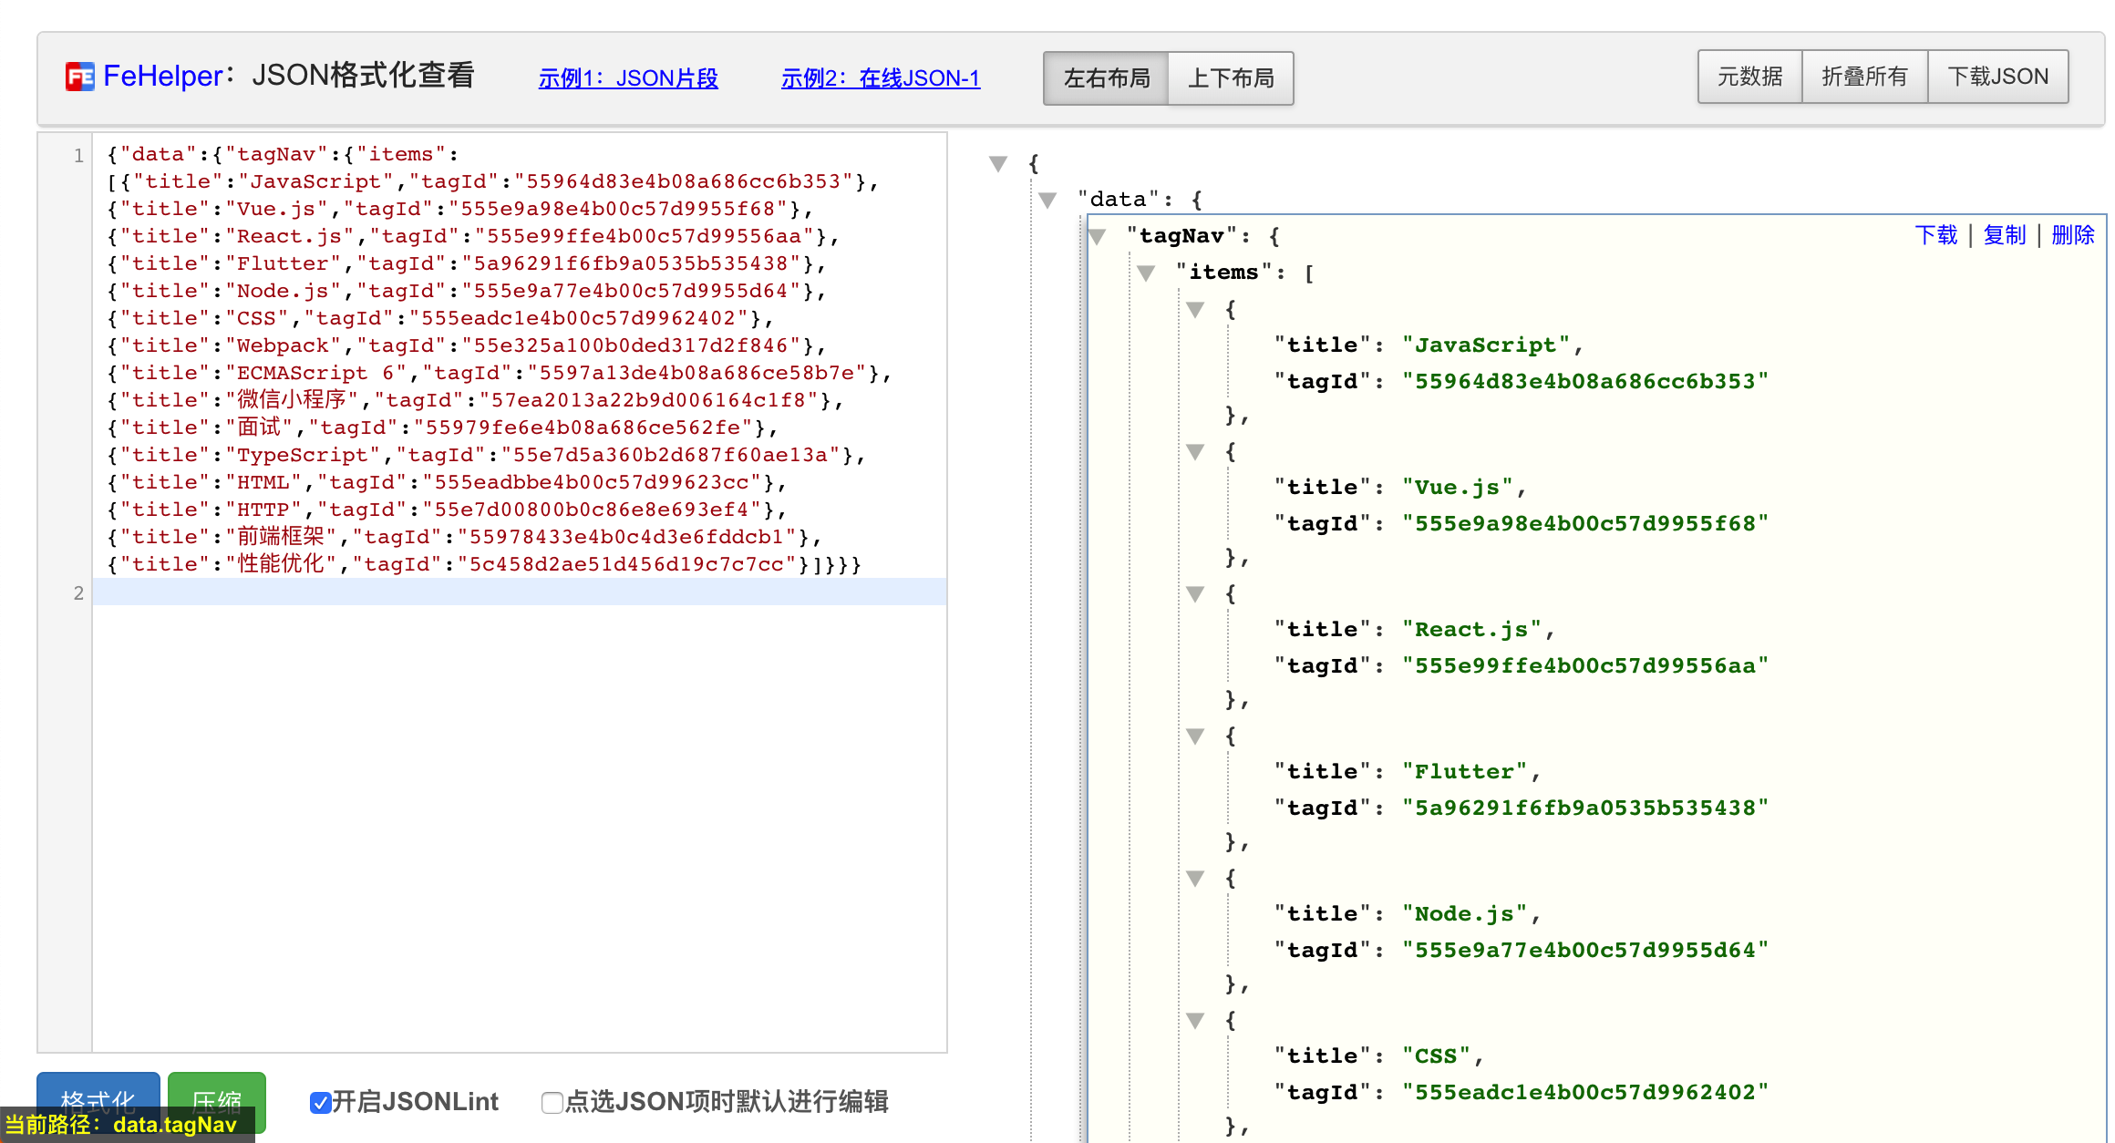This screenshot has width=2115, height=1143.
Task: Click the HTML line in source editor
Action: [447, 483]
